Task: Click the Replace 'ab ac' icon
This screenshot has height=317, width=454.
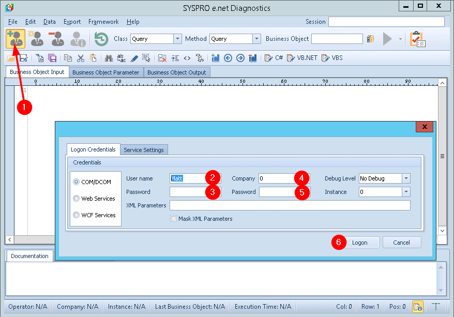Action: (x=122, y=58)
